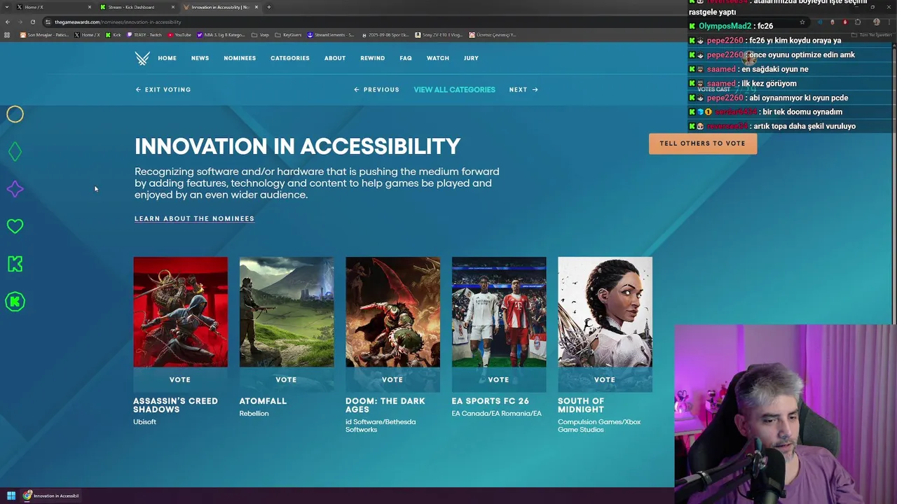Click VIEW ALL CATEGORIES link
Screen dimensions: 897x504
pyautogui.click(x=454, y=90)
